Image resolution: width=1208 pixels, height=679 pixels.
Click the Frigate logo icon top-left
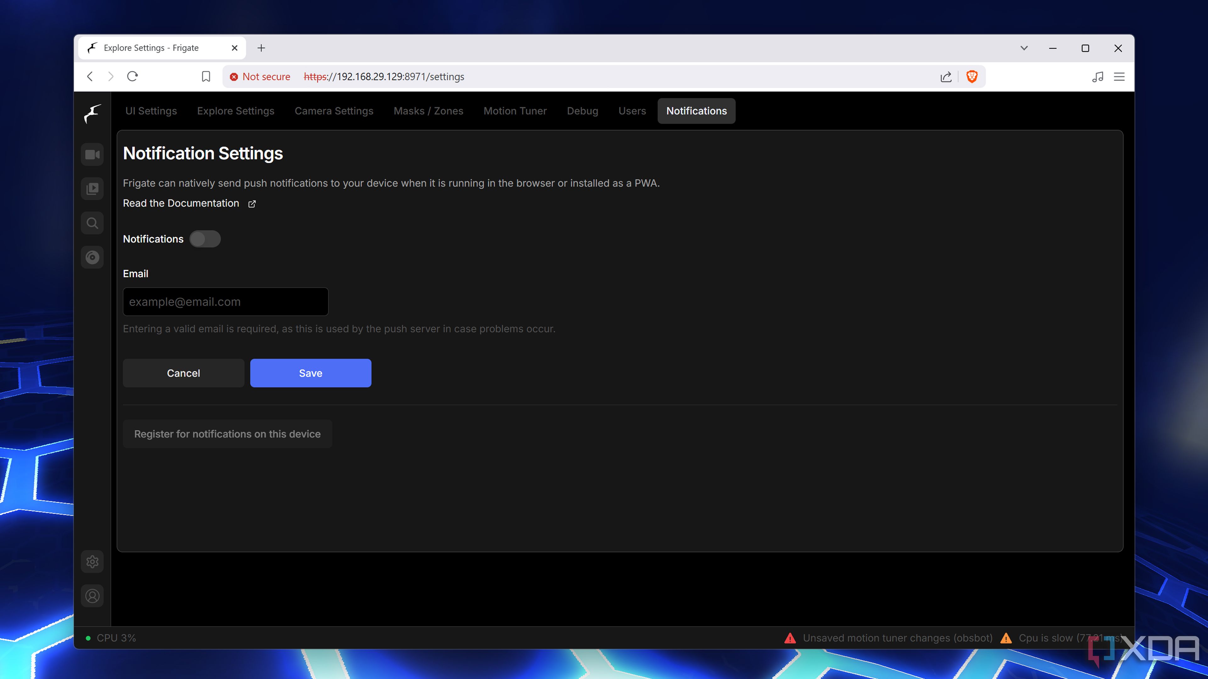coord(92,112)
